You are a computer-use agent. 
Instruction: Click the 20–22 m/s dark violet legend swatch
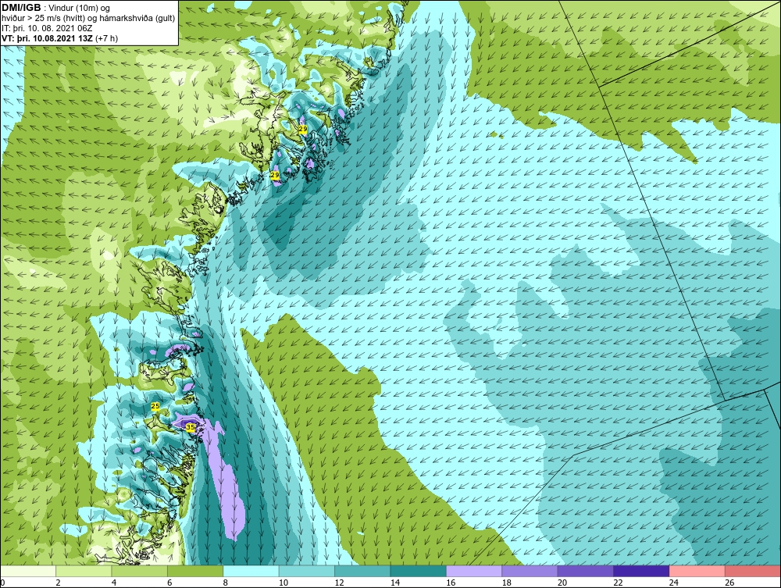click(586, 571)
